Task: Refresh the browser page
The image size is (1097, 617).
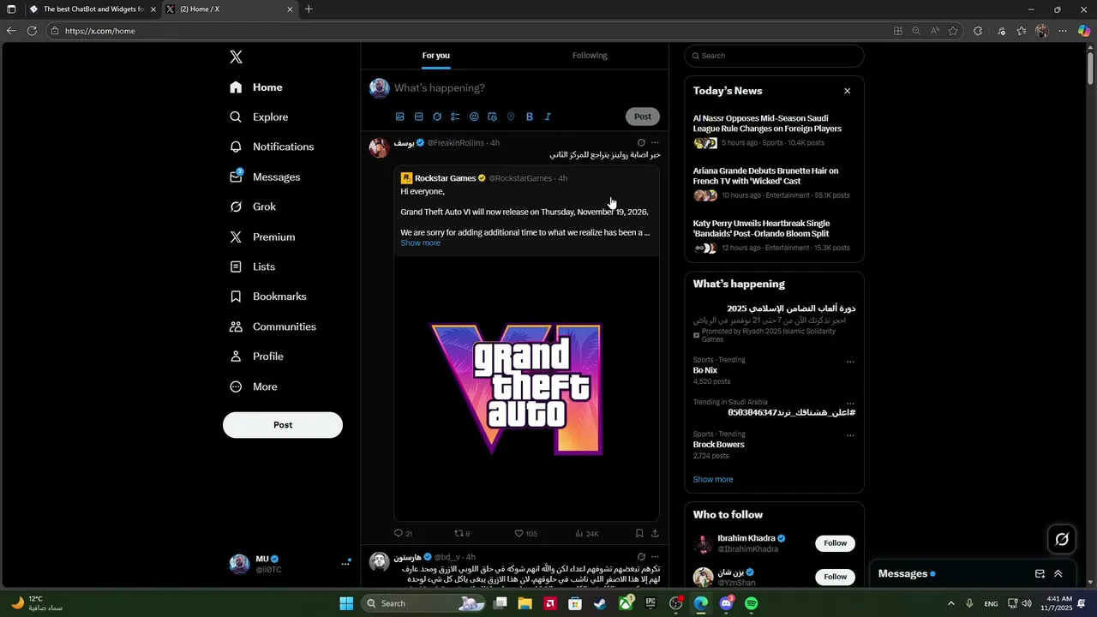Action: tap(32, 31)
